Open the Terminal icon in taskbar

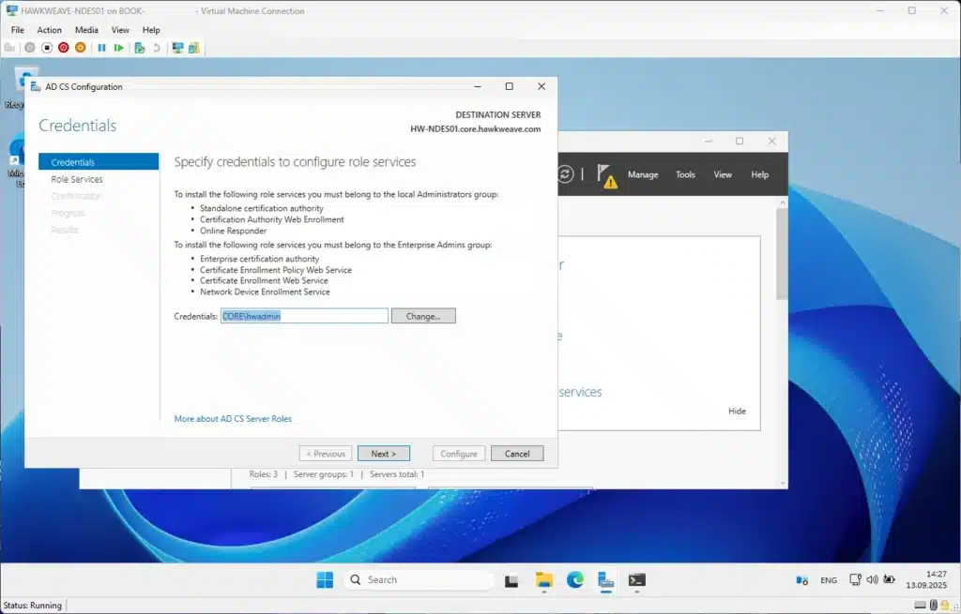pos(636,580)
